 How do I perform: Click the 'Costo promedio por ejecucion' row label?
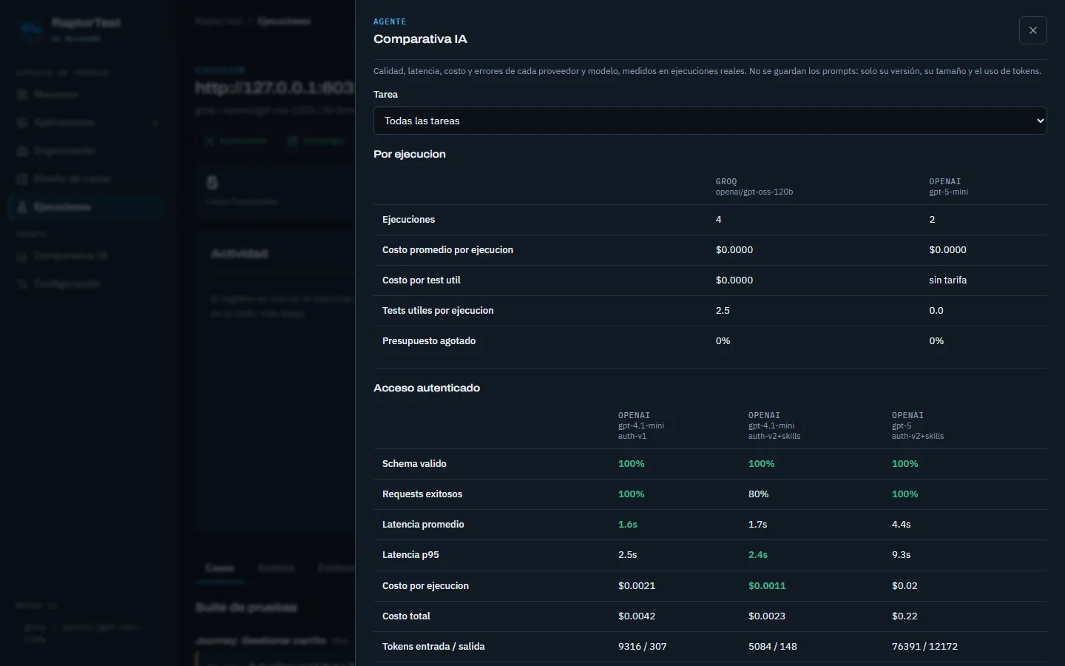[x=447, y=250]
